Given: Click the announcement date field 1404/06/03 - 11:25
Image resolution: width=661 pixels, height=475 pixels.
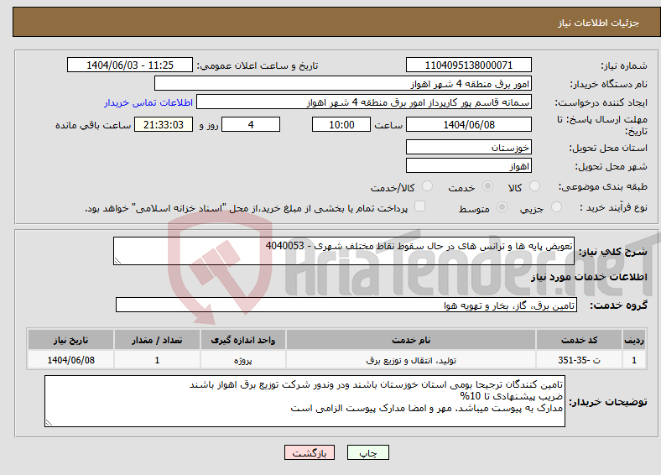Looking at the screenshot, I should tap(130, 65).
